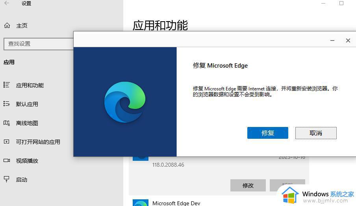Maximize the Settings window
356x206 pixels.
(x=341, y=3)
